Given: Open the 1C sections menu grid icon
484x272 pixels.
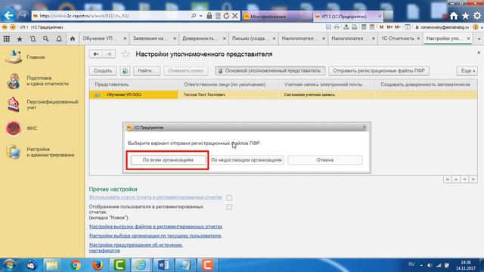Looking at the screenshot, I should [x=7, y=39].
